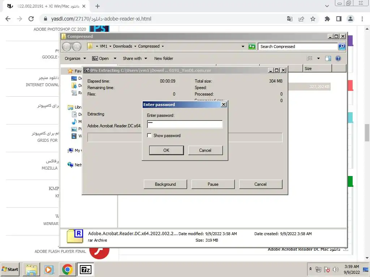Sort by the Size column header
Image resolution: width=370 pixels, height=277 pixels.
[317, 69]
